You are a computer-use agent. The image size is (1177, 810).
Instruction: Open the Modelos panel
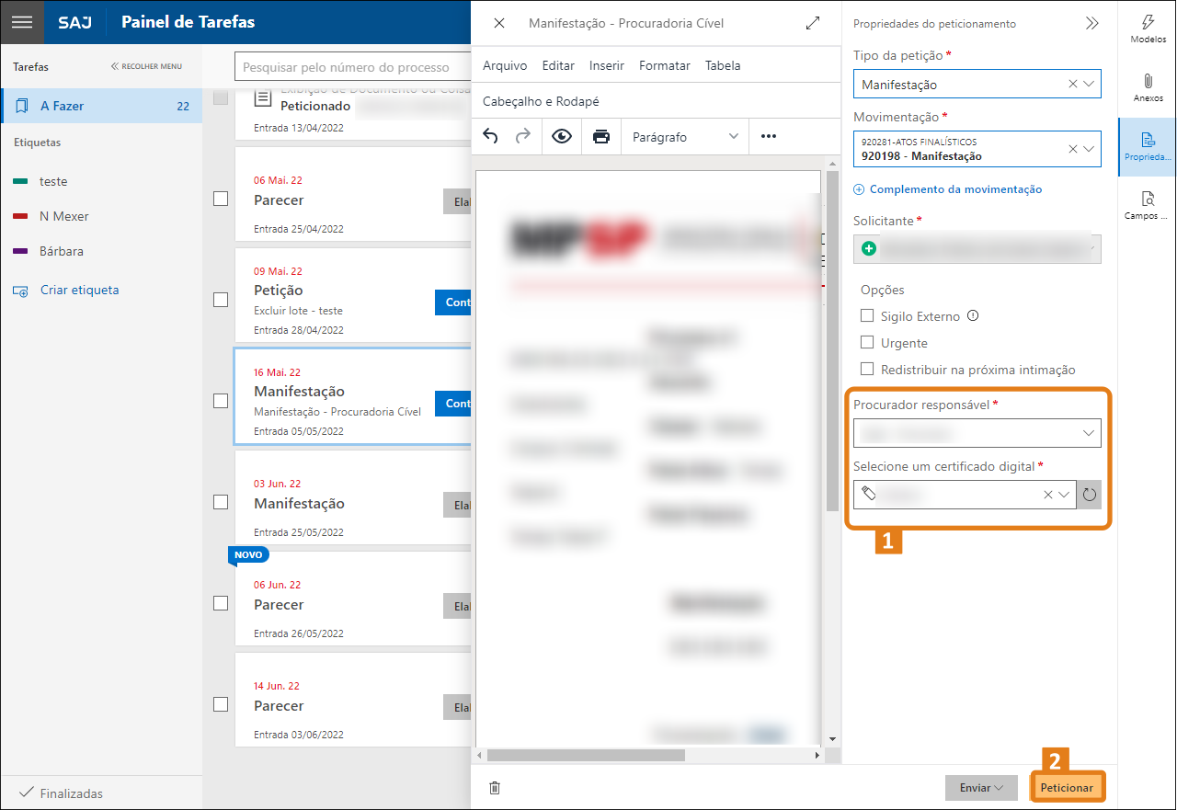click(1148, 29)
